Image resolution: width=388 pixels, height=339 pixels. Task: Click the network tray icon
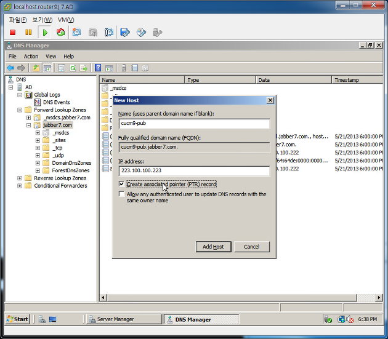[x=341, y=319]
